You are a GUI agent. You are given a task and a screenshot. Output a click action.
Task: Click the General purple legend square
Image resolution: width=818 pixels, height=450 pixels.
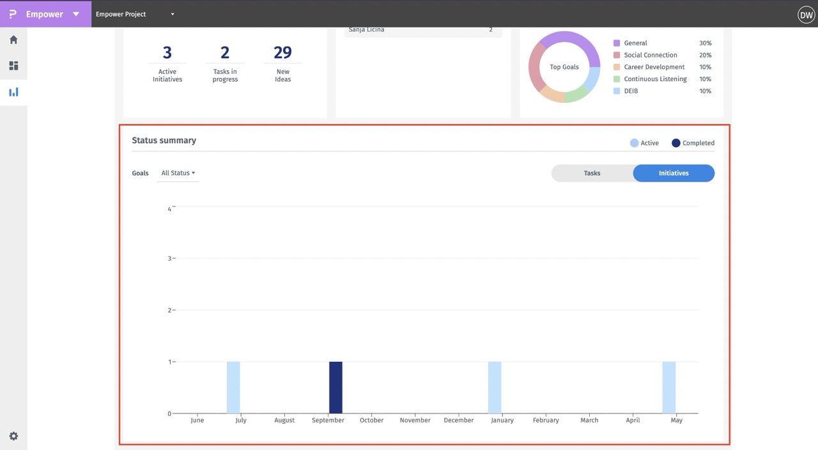617,43
